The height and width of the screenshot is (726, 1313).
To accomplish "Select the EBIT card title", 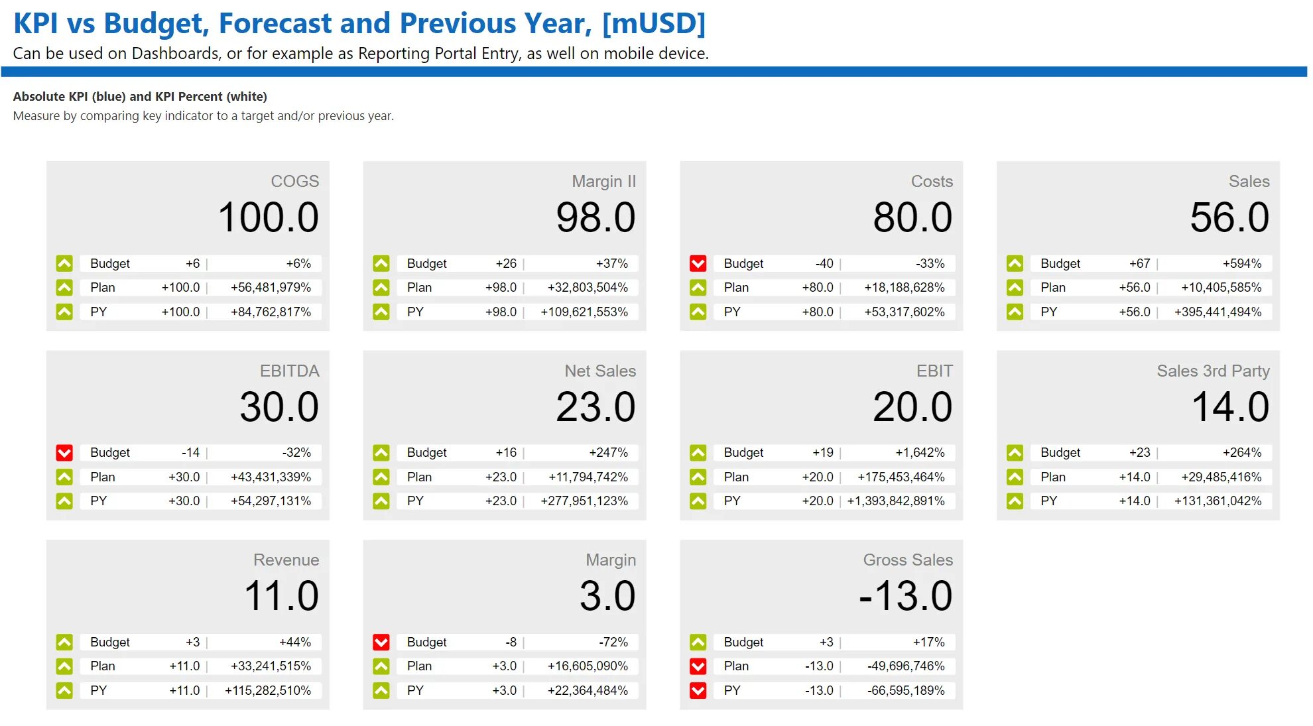I will coord(935,371).
